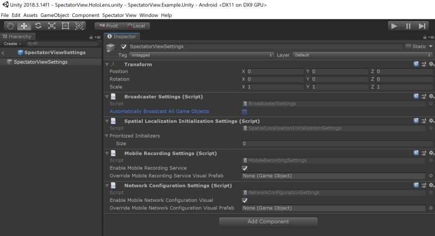Viewport: 435px width, 236px height.
Task: Enable Automatically Broadcast All Game Objects
Action: pos(244,112)
